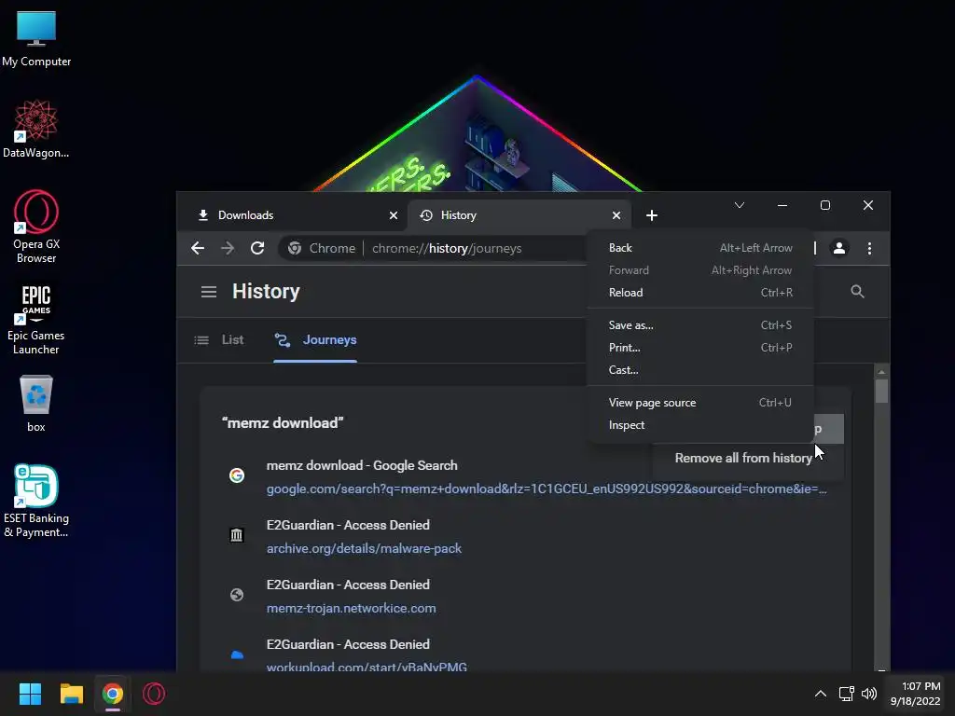Open the volume tray icon
The height and width of the screenshot is (716, 955).
869,694
